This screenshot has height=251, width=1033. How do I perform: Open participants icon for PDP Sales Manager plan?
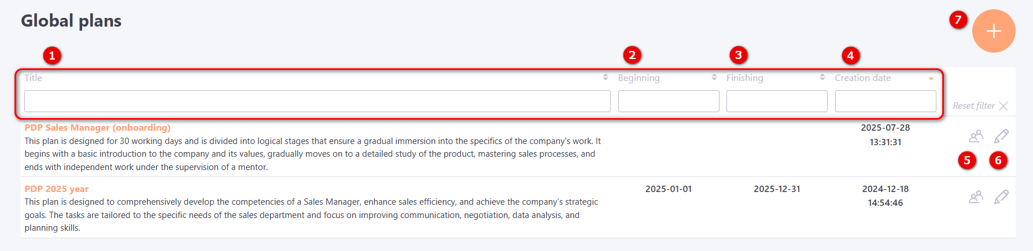[x=976, y=136]
